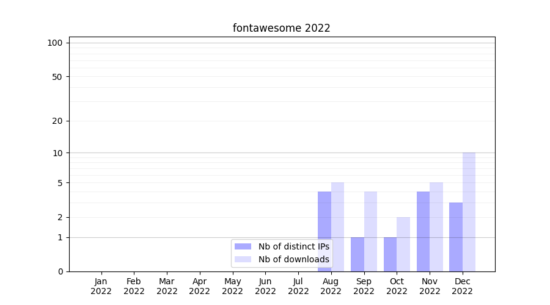The image size is (550, 305).
Task: Click the December distinct IPs bar
Action: point(456,237)
